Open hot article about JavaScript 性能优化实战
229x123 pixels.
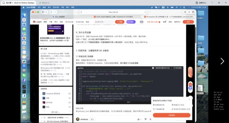coord(55,63)
